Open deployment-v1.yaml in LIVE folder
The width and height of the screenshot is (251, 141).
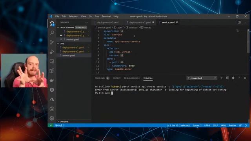click(73, 47)
